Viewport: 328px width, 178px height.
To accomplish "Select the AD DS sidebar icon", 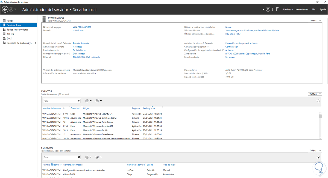I will [4, 34].
